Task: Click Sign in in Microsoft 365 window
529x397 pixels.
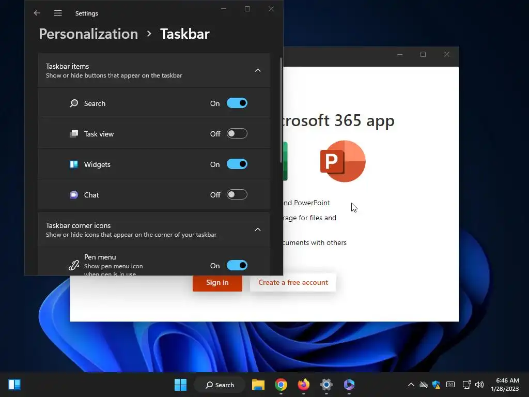Action: click(217, 283)
